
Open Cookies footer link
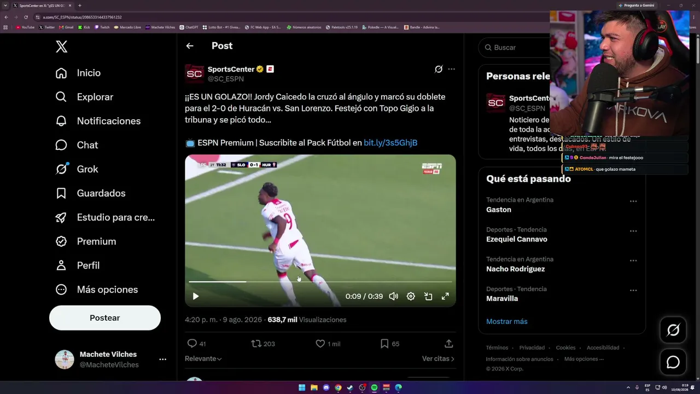tap(565, 347)
